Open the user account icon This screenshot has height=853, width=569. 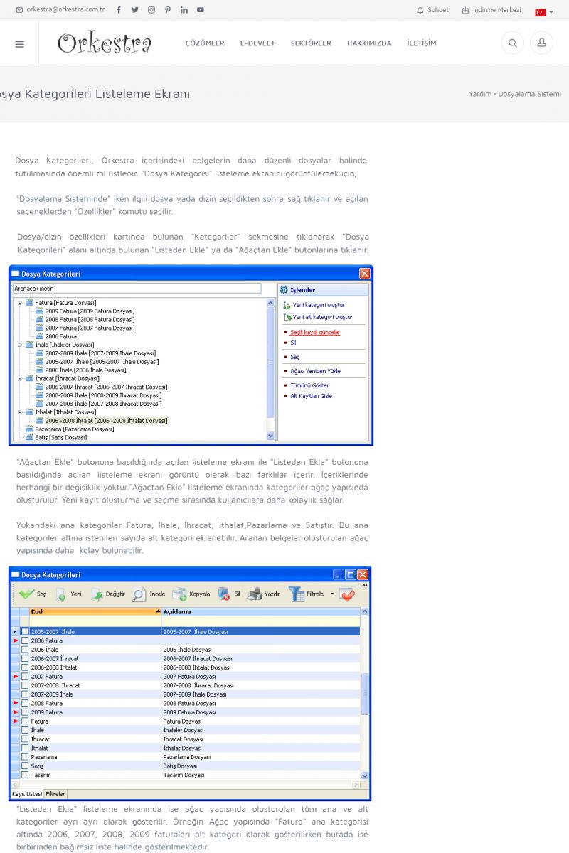541,43
